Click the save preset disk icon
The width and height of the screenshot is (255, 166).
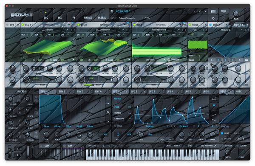coord(112,11)
